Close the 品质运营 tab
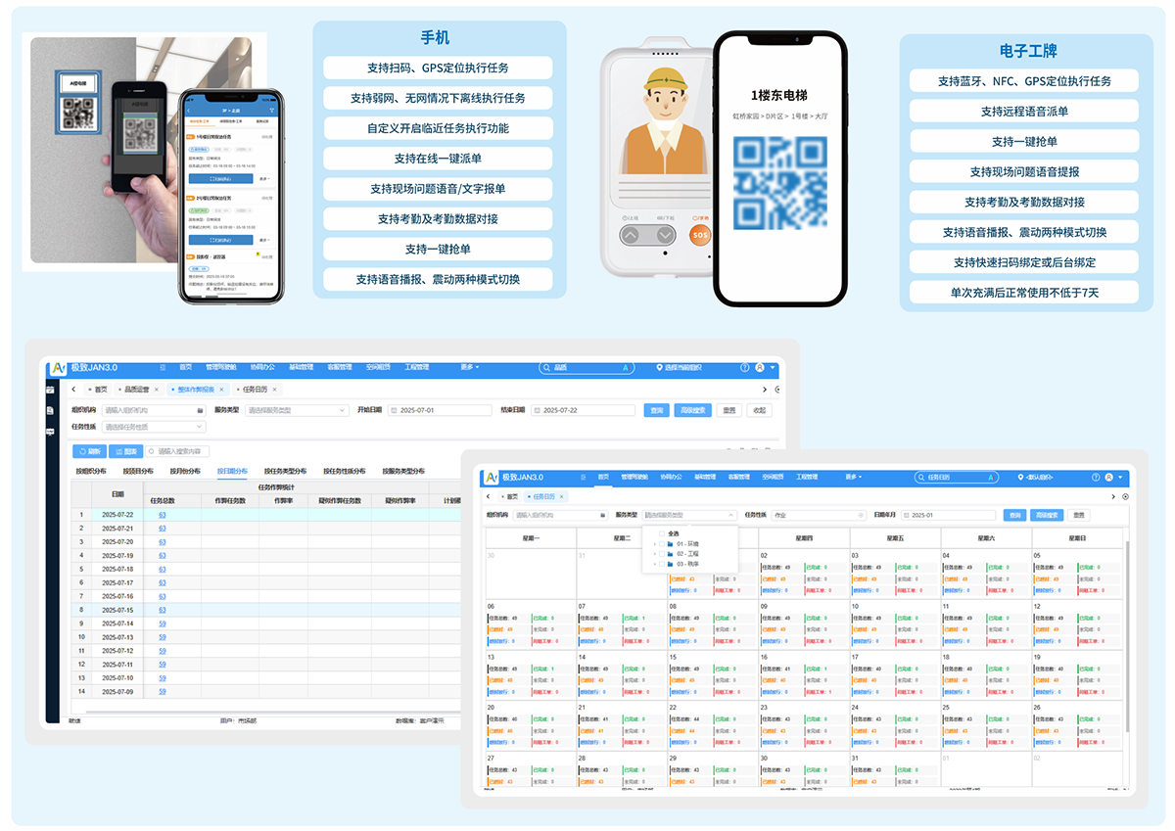1175x831 pixels. coord(157,390)
